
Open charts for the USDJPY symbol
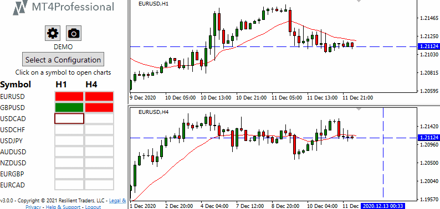coord(12,140)
